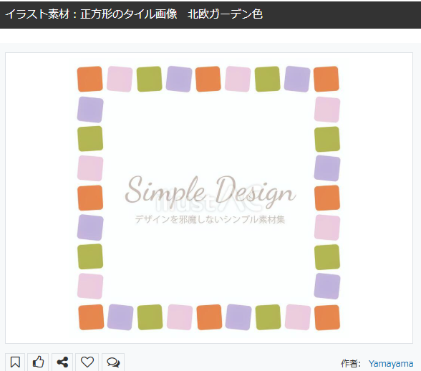Open author Yamayama's profile link

pyautogui.click(x=391, y=363)
